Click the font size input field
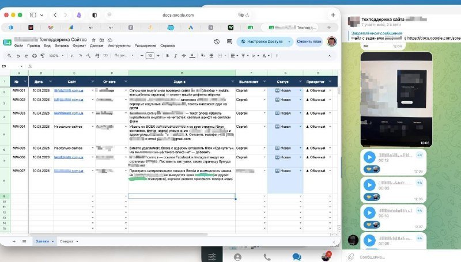Screen dimensions: 461x262 (150, 55)
